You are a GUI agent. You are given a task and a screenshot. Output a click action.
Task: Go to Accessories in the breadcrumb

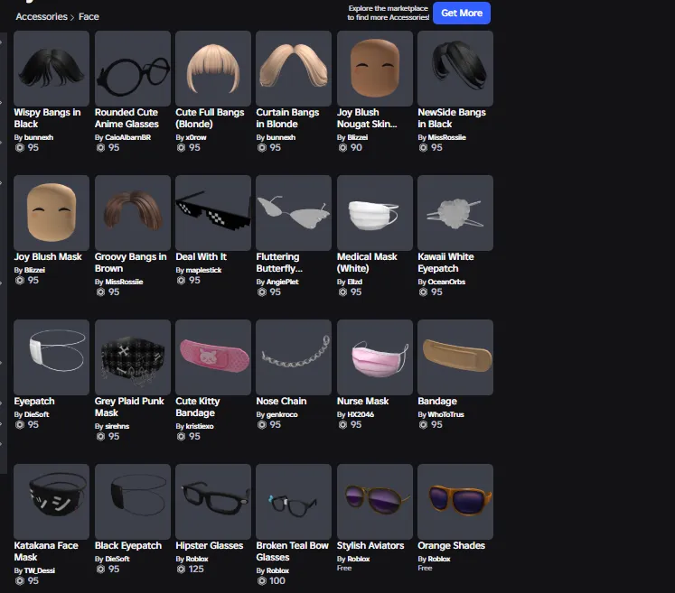(x=42, y=16)
